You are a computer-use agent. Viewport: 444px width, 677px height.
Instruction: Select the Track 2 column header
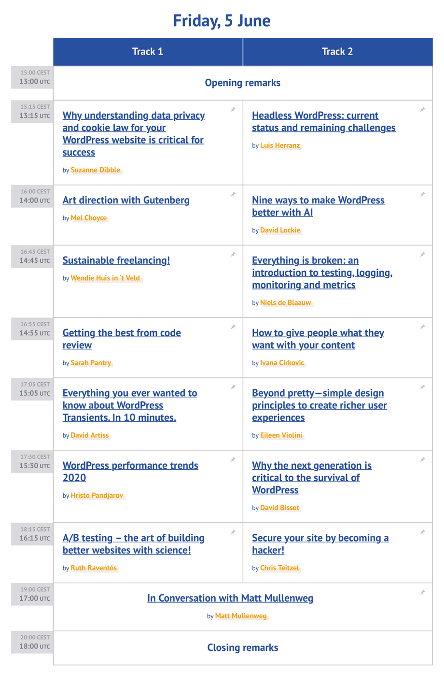[x=337, y=52]
